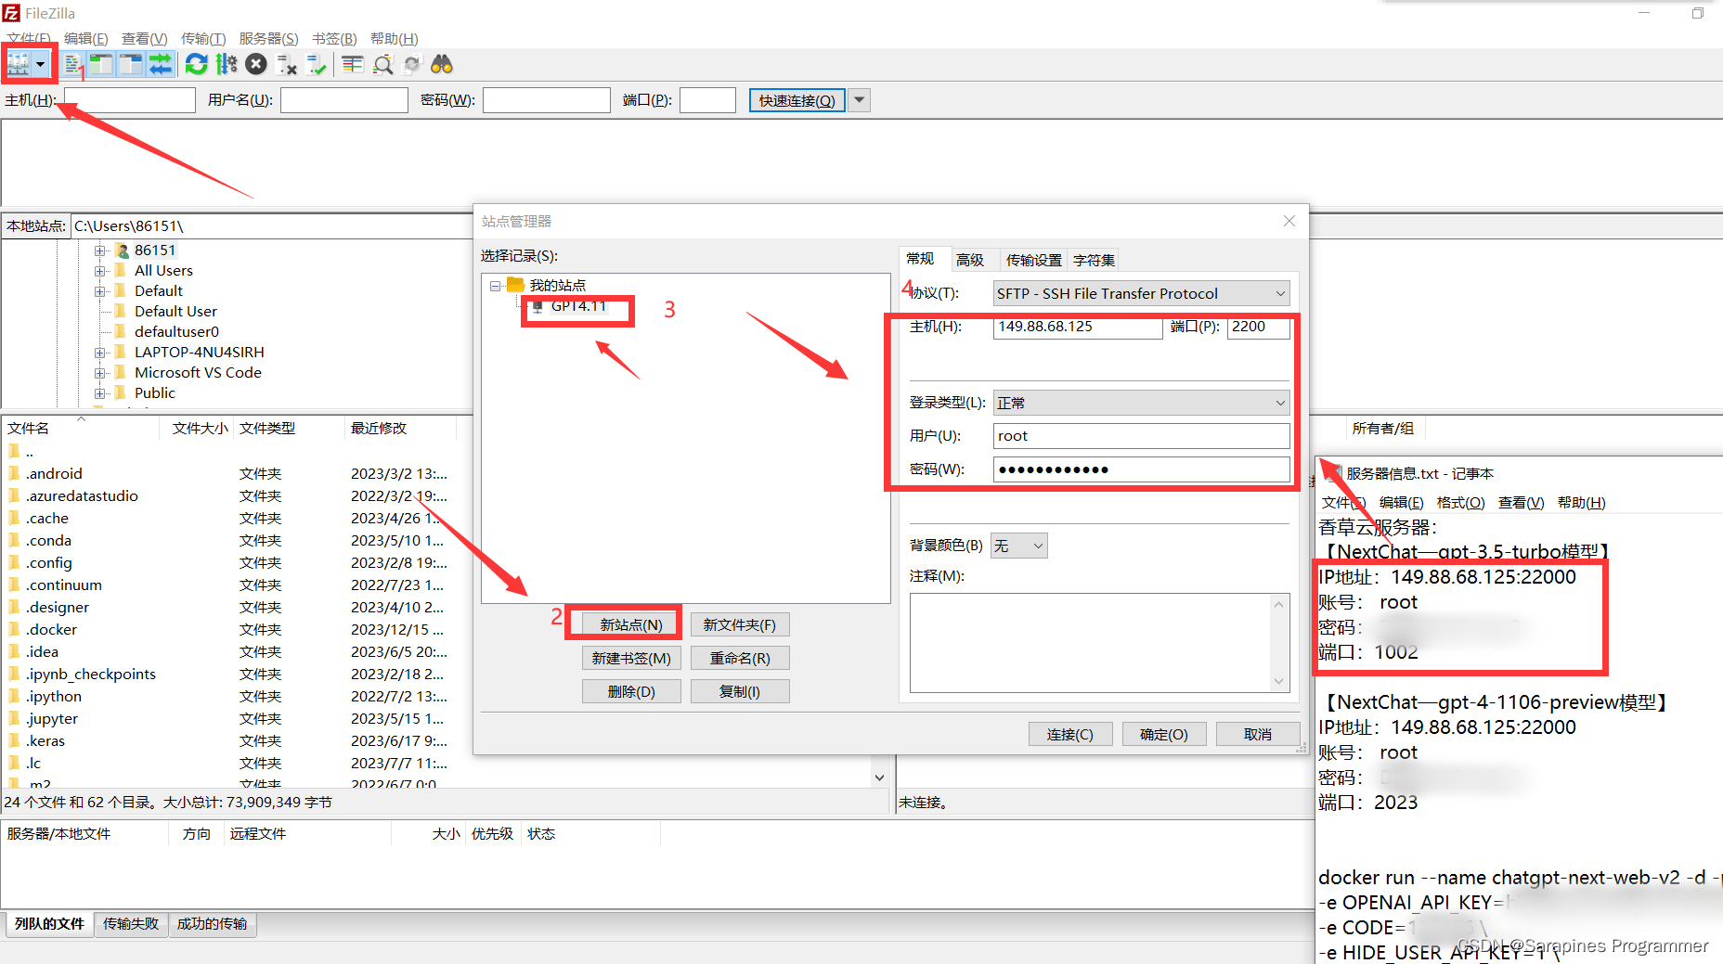
Task: Click the 主机 host input field
Action: click(1077, 327)
